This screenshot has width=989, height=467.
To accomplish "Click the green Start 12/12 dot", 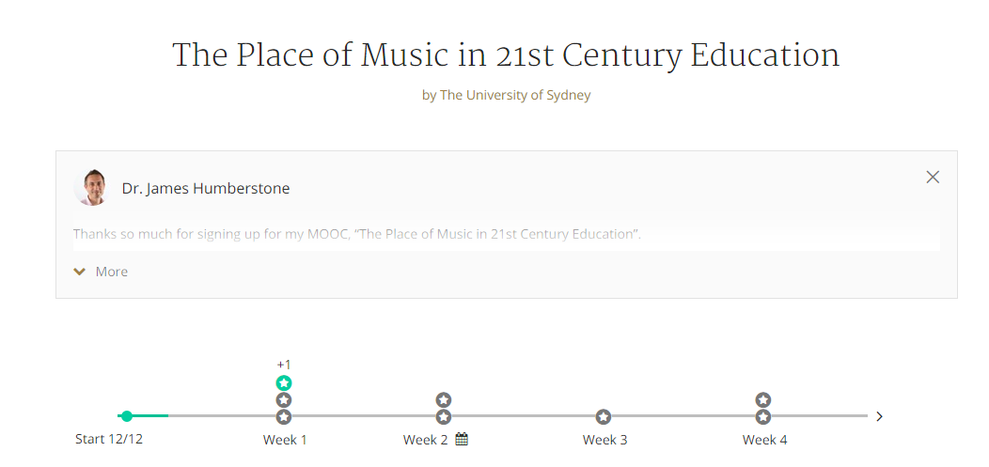I will point(127,416).
